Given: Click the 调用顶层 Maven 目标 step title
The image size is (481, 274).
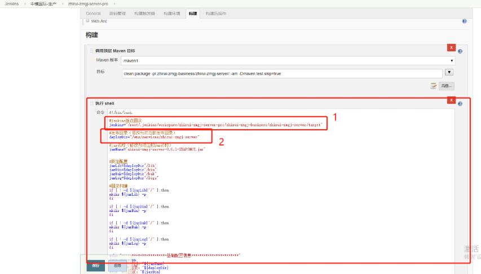Looking at the screenshot, I should point(115,51).
